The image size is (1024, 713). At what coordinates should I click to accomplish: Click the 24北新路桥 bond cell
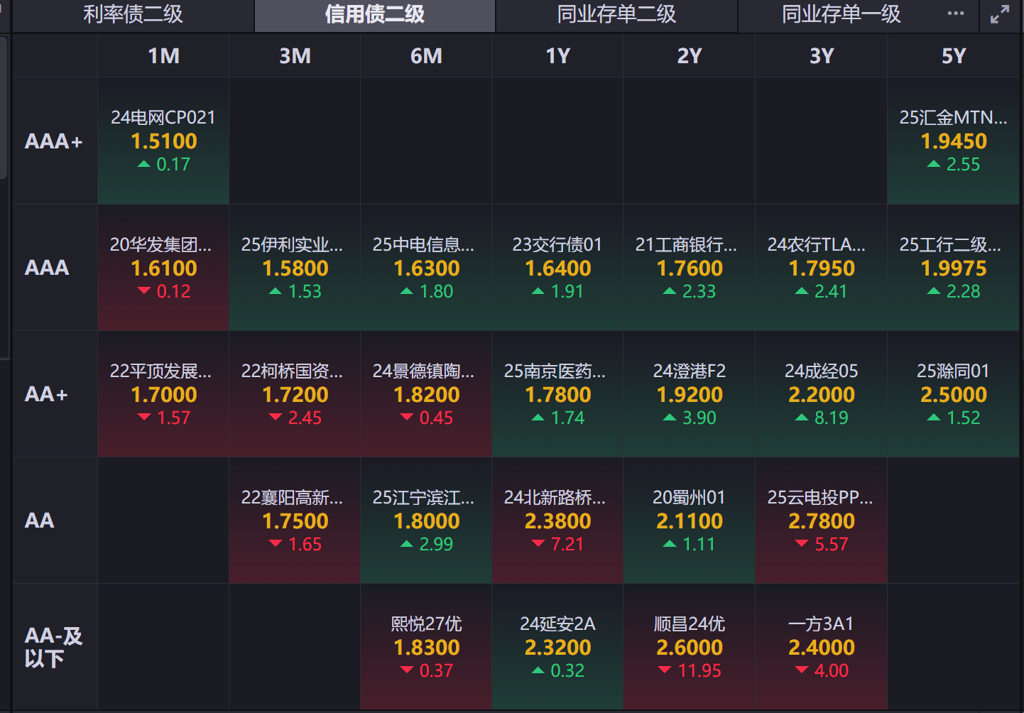[557, 521]
